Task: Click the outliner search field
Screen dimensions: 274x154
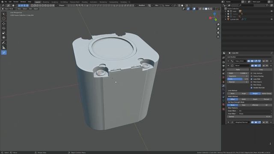Action: pos(247,6)
